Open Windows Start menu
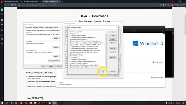Screen dimensions: 186x105 2,103
